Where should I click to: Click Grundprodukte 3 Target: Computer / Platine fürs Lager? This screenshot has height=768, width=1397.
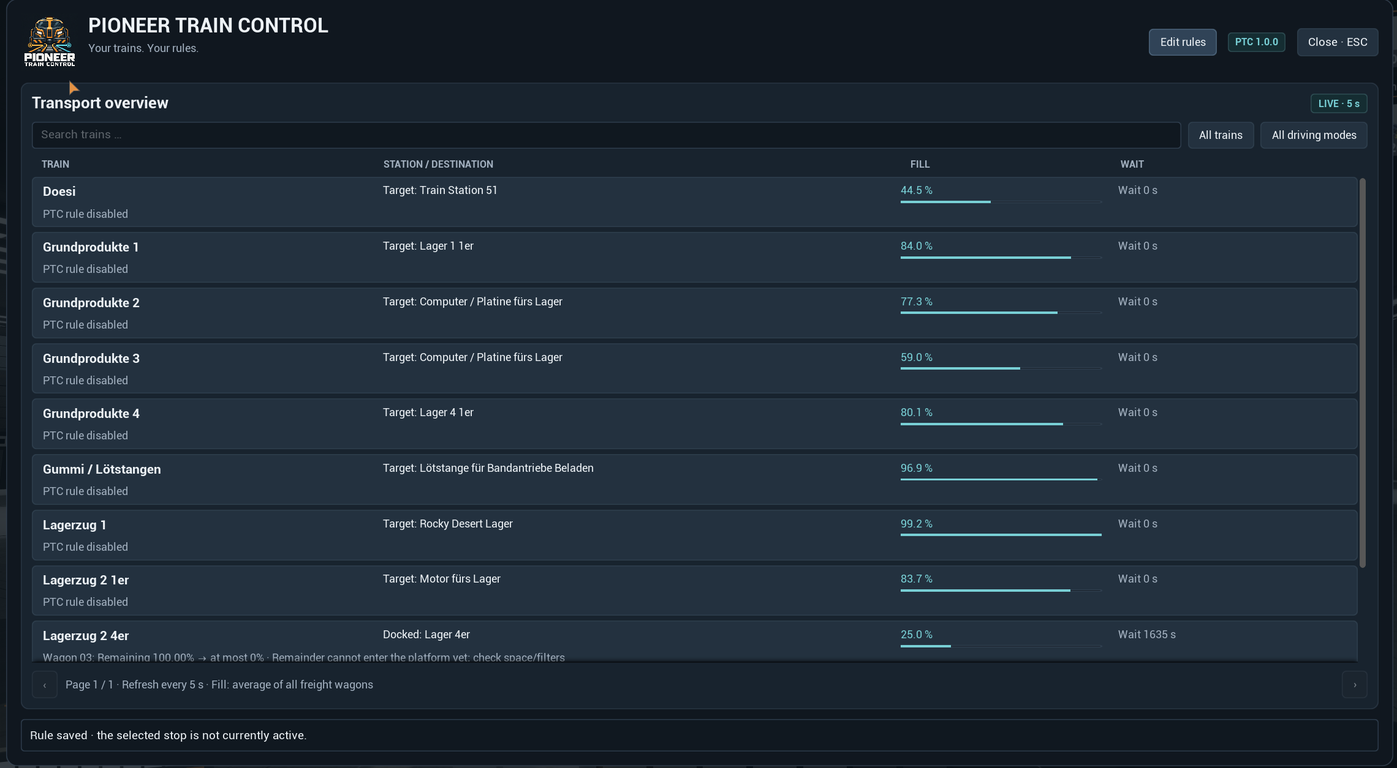coord(472,357)
